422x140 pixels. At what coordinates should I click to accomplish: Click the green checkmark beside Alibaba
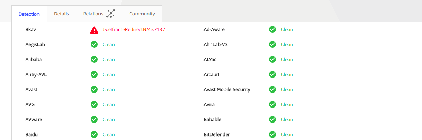[x=94, y=59]
